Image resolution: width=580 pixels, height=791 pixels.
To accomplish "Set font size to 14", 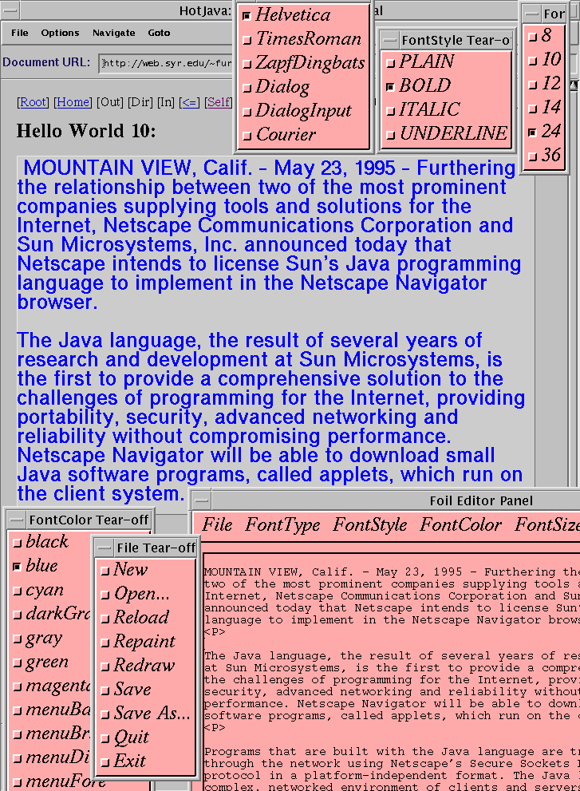I will [x=545, y=107].
